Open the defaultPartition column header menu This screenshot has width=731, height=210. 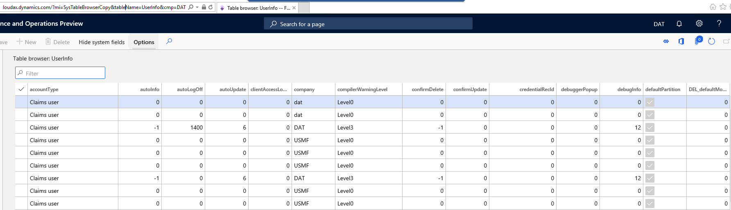(x=665, y=89)
